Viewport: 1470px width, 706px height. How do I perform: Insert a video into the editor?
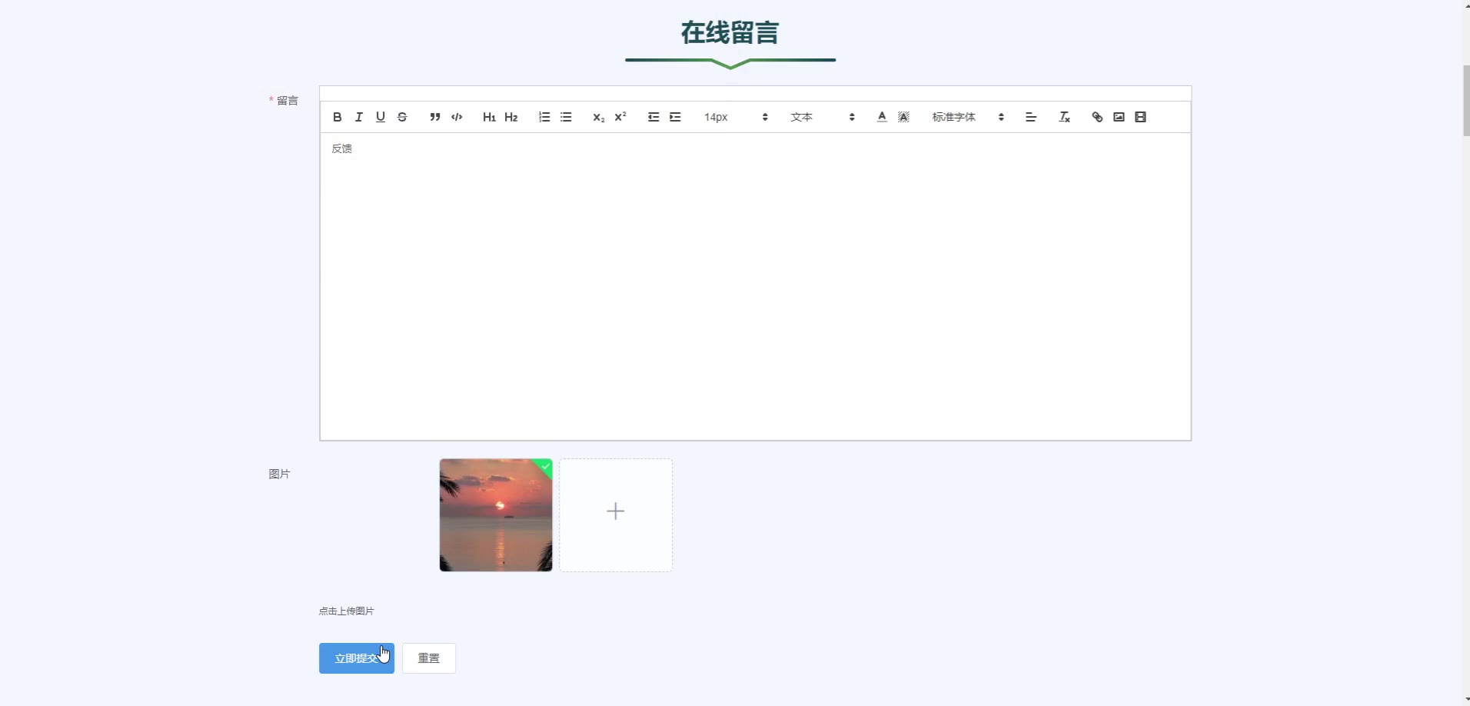coord(1140,117)
